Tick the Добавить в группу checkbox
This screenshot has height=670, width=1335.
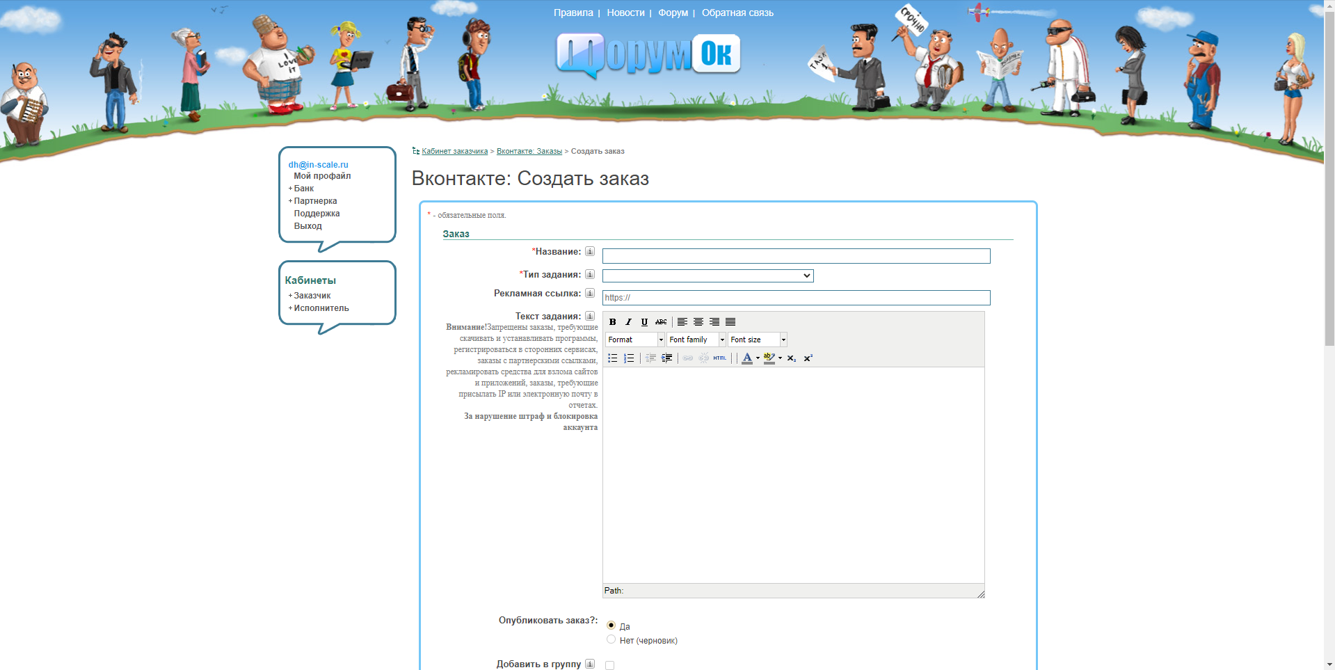pyautogui.click(x=609, y=665)
